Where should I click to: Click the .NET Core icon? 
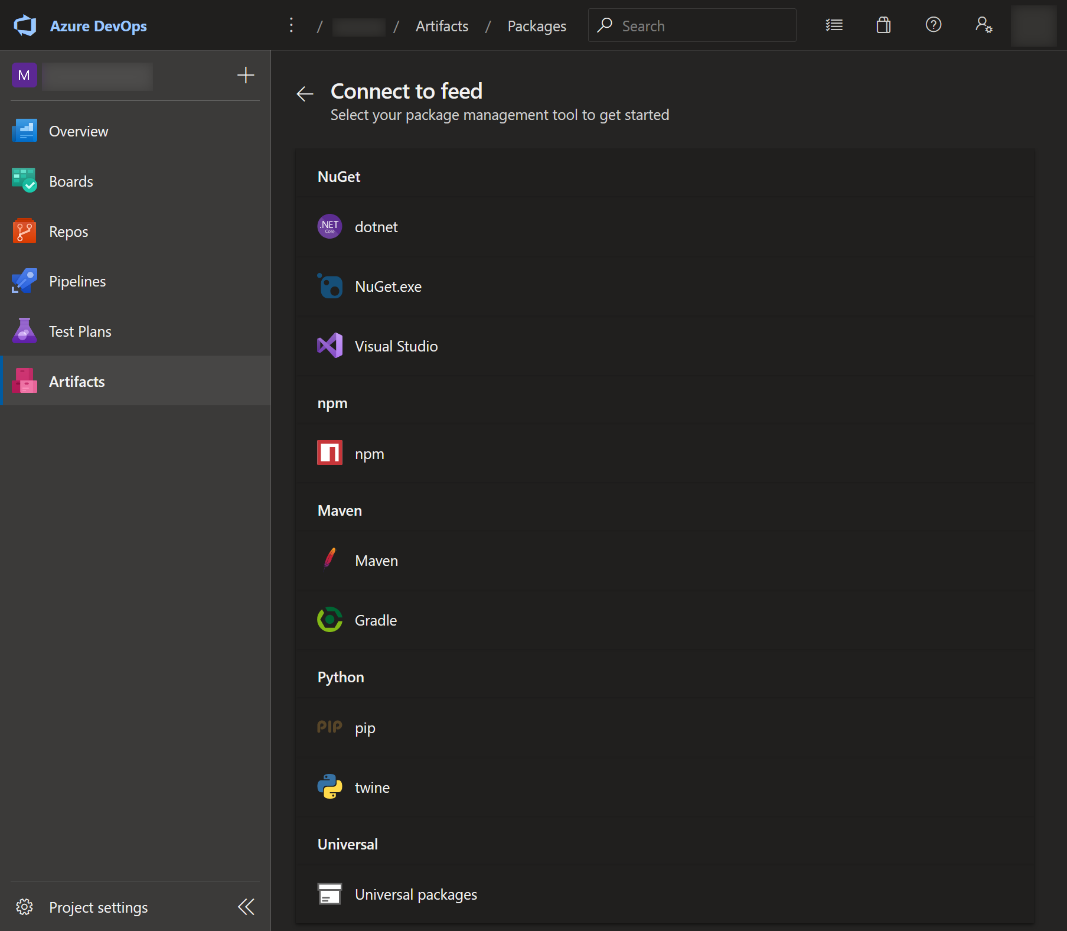329,226
